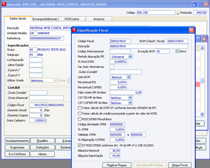Click the Regra Fiscal button

coord(180,165)
